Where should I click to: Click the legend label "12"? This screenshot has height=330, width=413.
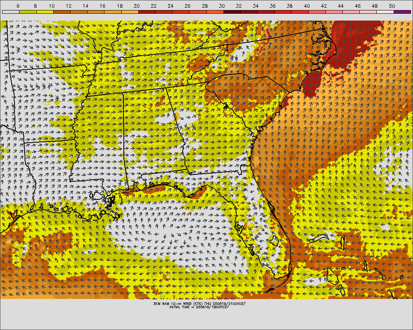[x=69, y=6]
